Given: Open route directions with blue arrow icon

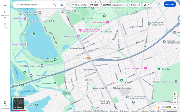Looking at the screenshot, I should click(62, 5).
